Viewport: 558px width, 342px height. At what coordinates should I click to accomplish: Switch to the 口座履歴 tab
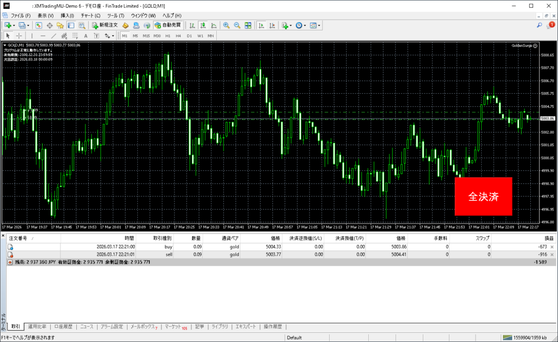(x=63, y=327)
